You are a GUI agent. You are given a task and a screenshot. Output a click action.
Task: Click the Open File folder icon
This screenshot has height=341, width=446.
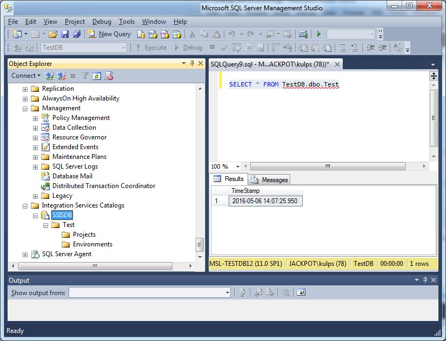pyautogui.click(x=52, y=34)
